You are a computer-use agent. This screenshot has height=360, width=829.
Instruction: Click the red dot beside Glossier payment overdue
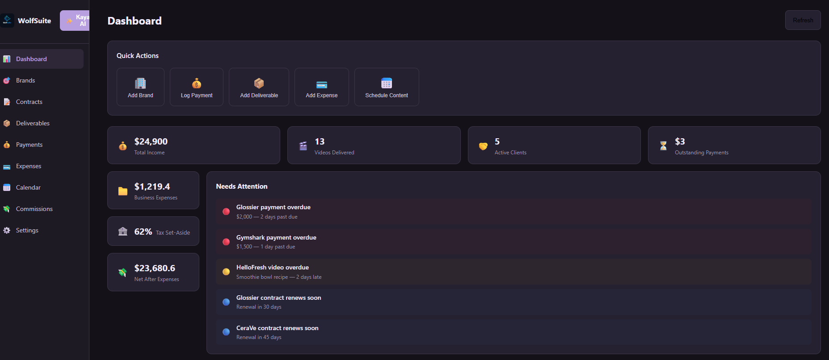[x=226, y=211]
